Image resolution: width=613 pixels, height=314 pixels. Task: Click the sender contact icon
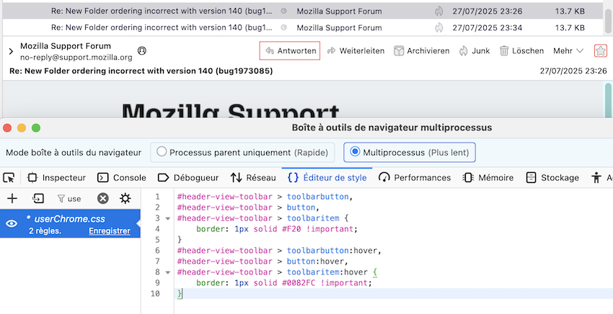pos(142,51)
